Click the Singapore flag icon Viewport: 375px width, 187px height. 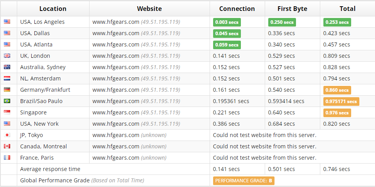(7, 112)
